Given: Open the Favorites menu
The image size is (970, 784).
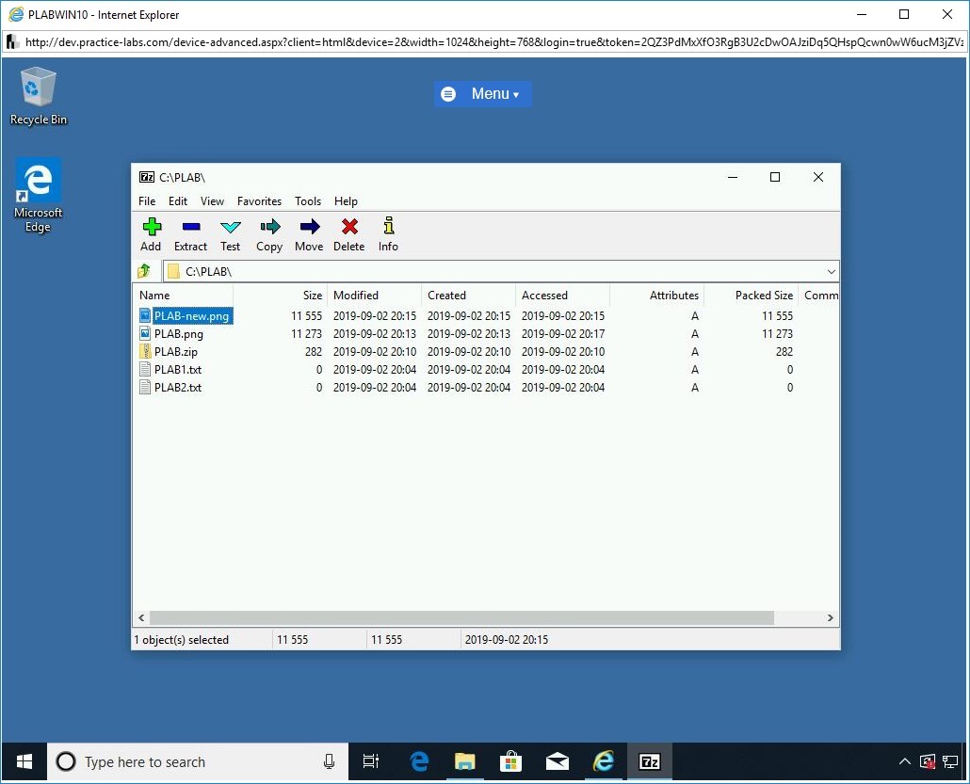Looking at the screenshot, I should click(259, 201).
